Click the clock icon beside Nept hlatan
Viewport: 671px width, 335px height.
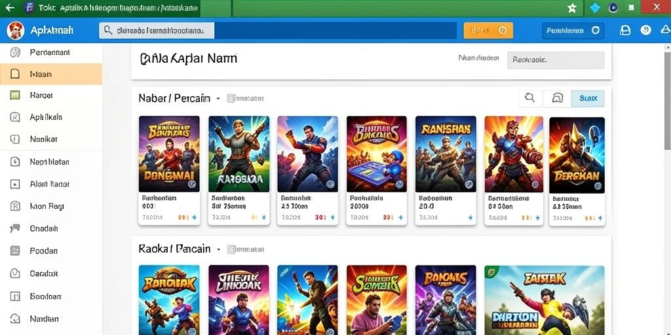coord(15,162)
